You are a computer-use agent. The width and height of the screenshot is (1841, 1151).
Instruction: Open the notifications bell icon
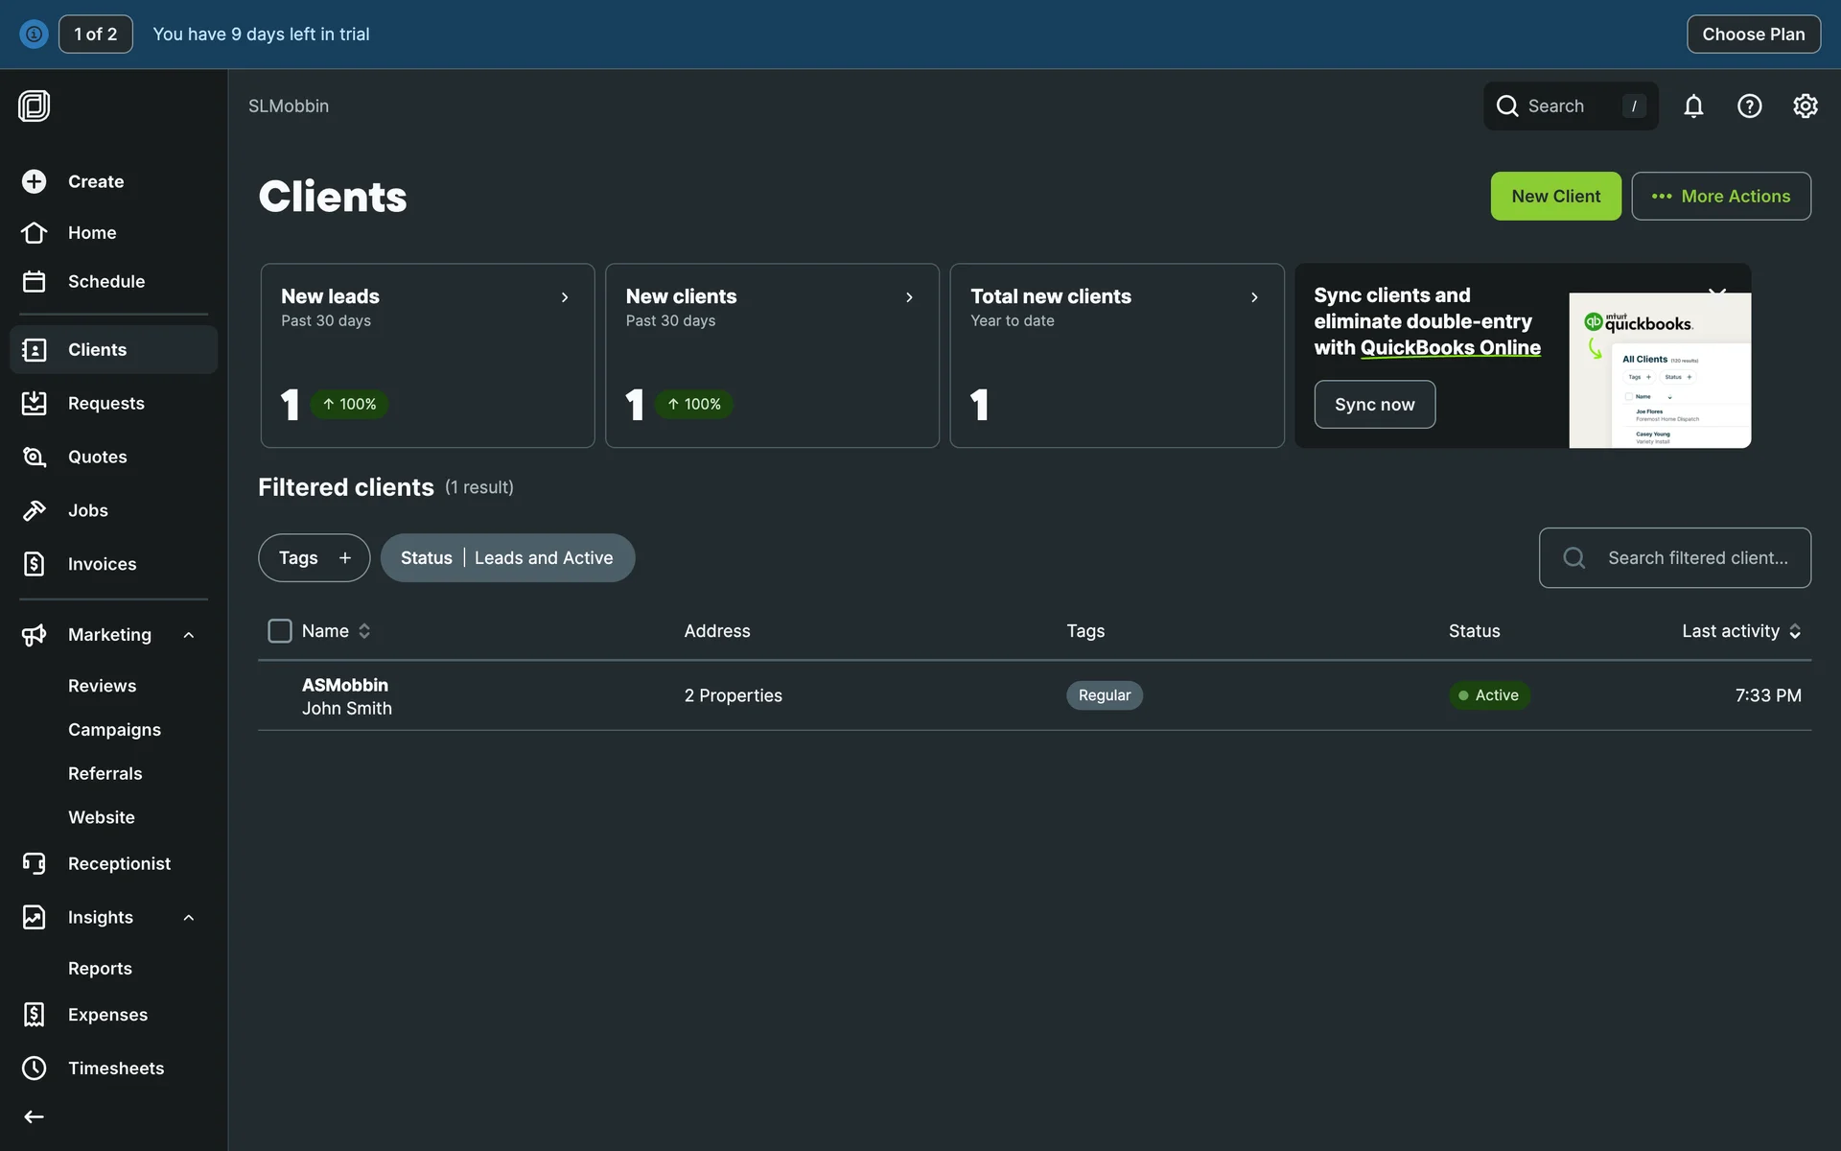pos(1693,106)
